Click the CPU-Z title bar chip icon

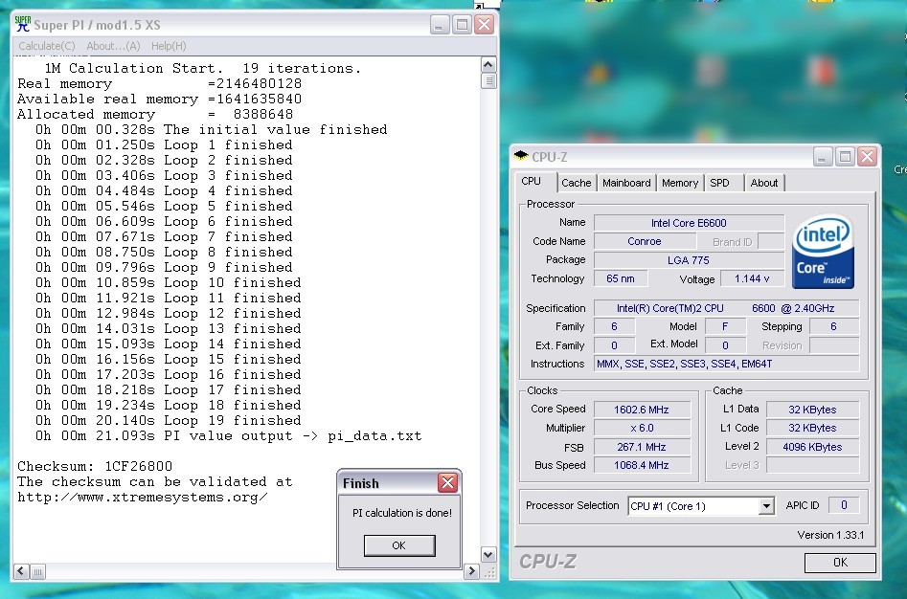pos(521,155)
